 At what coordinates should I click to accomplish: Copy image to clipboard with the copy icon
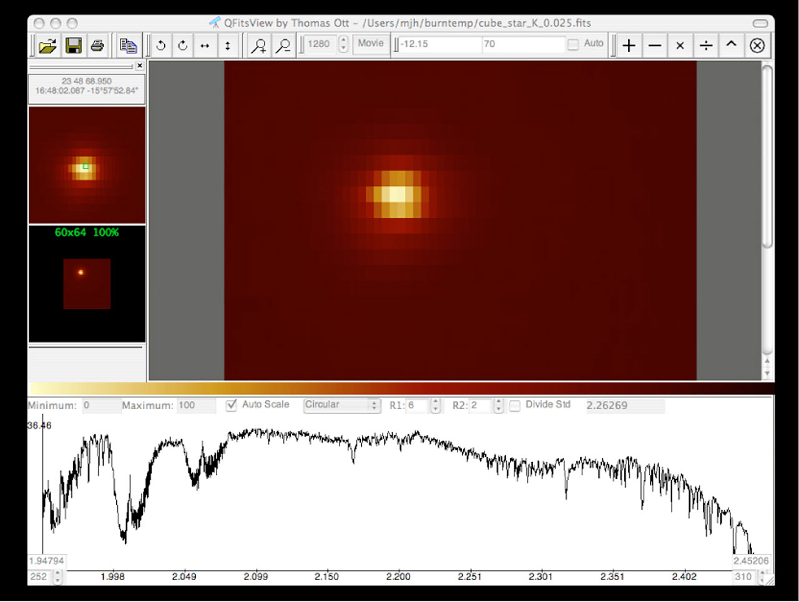(128, 45)
